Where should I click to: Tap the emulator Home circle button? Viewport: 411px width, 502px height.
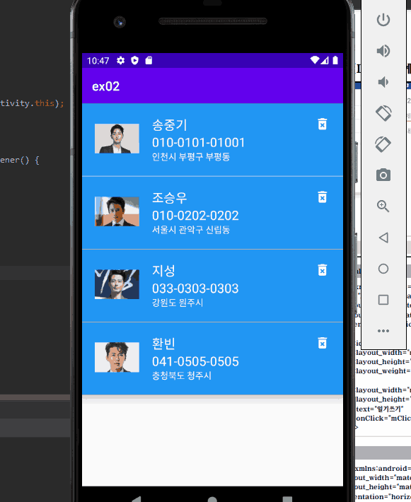[x=383, y=269]
